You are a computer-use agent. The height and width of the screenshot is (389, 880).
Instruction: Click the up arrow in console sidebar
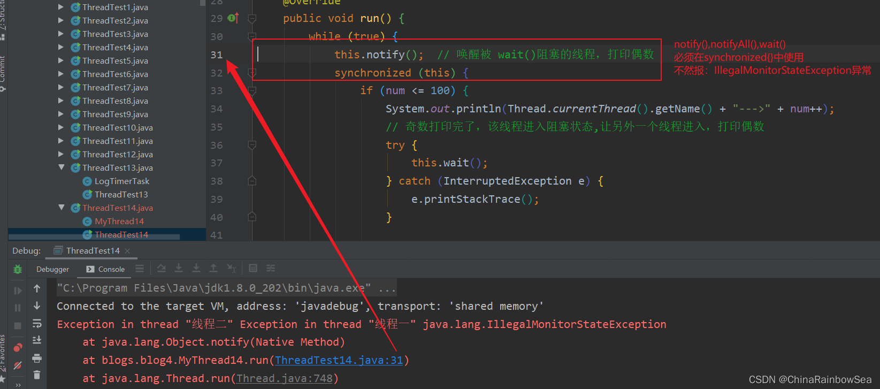(x=37, y=288)
